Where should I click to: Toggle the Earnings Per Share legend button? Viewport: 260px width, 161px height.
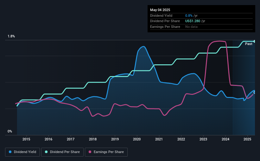click(106, 152)
